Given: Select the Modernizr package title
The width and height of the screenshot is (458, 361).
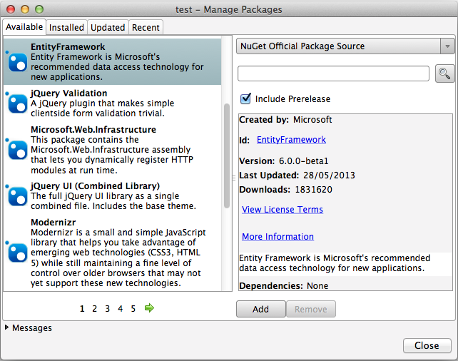Looking at the screenshot, I should click(54, 223).
